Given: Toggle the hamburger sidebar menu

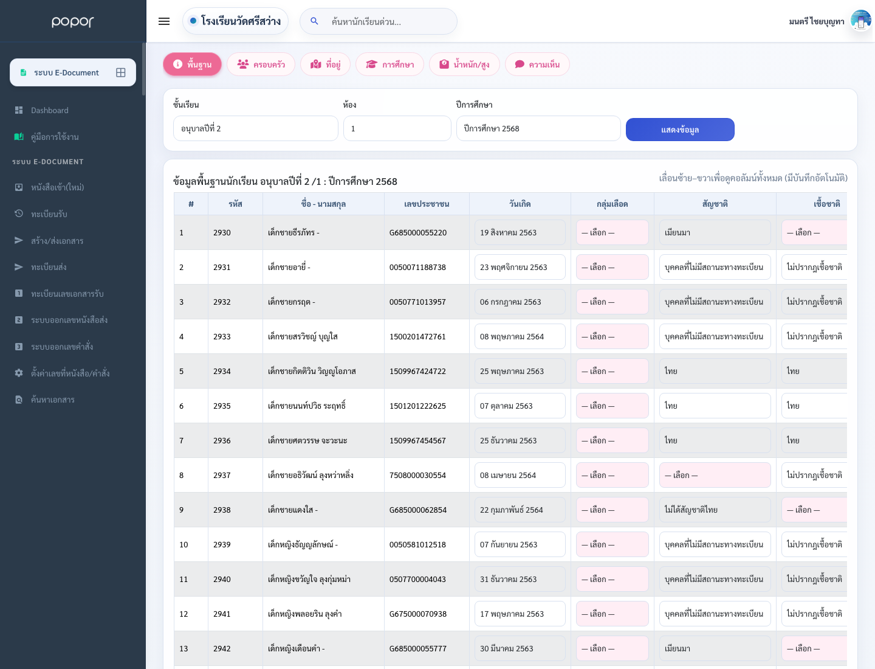Looking at the screenshot, I should click(164, 21).
